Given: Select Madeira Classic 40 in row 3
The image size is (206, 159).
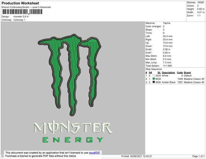Looking at the screenshot, I should pyautogui.click(x=194, y=82).
